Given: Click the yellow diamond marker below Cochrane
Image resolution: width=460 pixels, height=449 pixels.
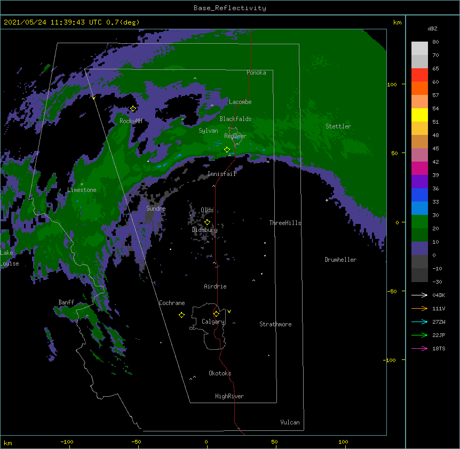Looking at the screenshot, I should [x=181, y=315].
